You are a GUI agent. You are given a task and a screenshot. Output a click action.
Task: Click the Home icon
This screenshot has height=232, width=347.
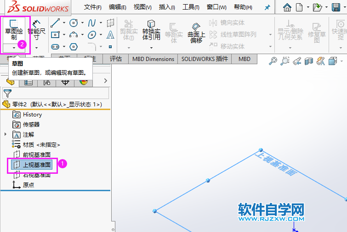(x=287, y=7)
